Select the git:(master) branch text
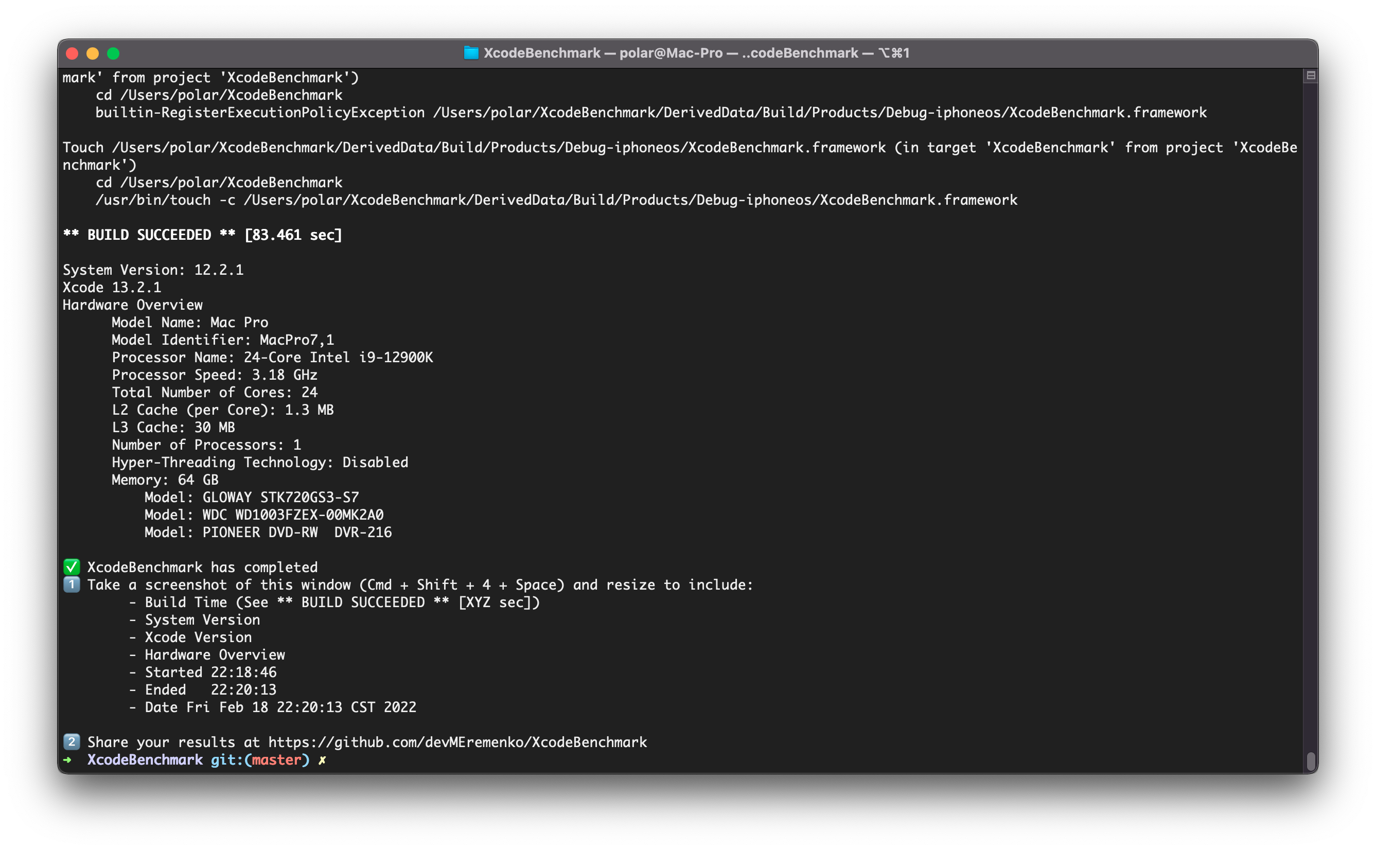This screenshot has height=850, width=1376. tap(260, 760)
